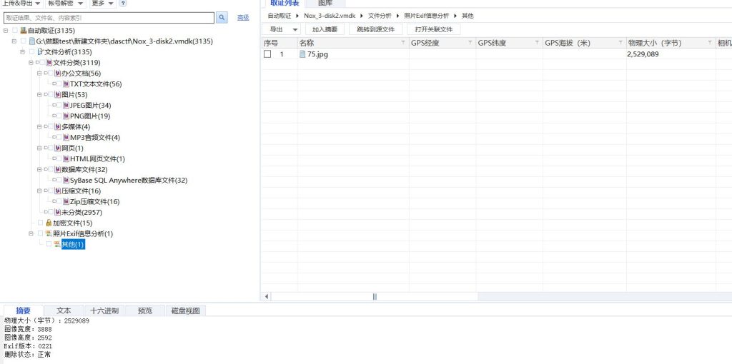Click the 75.jpg file icon
The image size is (732, 364).
[302, 54]
